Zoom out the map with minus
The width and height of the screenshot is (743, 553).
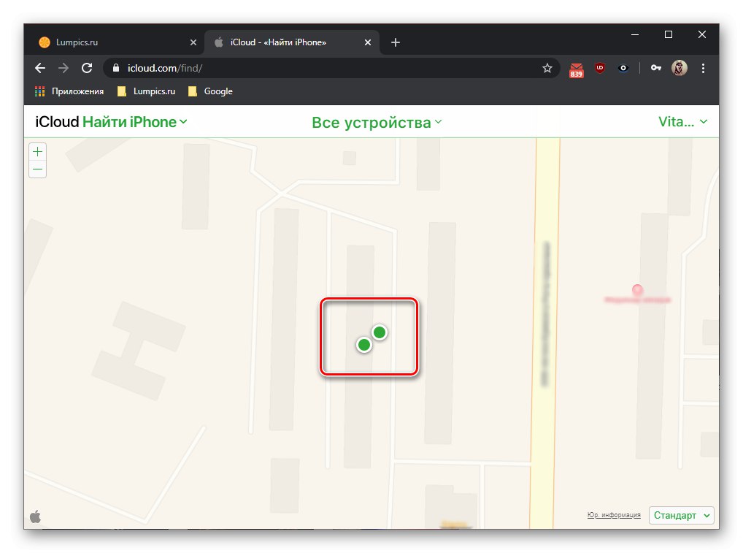37,169
